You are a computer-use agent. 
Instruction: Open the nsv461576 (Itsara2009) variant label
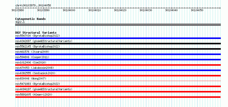pyautogui.click(x=32, y=52)
